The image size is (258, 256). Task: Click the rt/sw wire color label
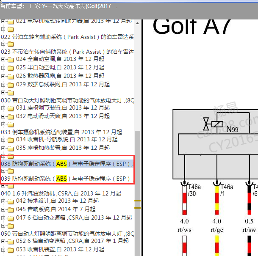pyautogui.click(x=249, y=230)
